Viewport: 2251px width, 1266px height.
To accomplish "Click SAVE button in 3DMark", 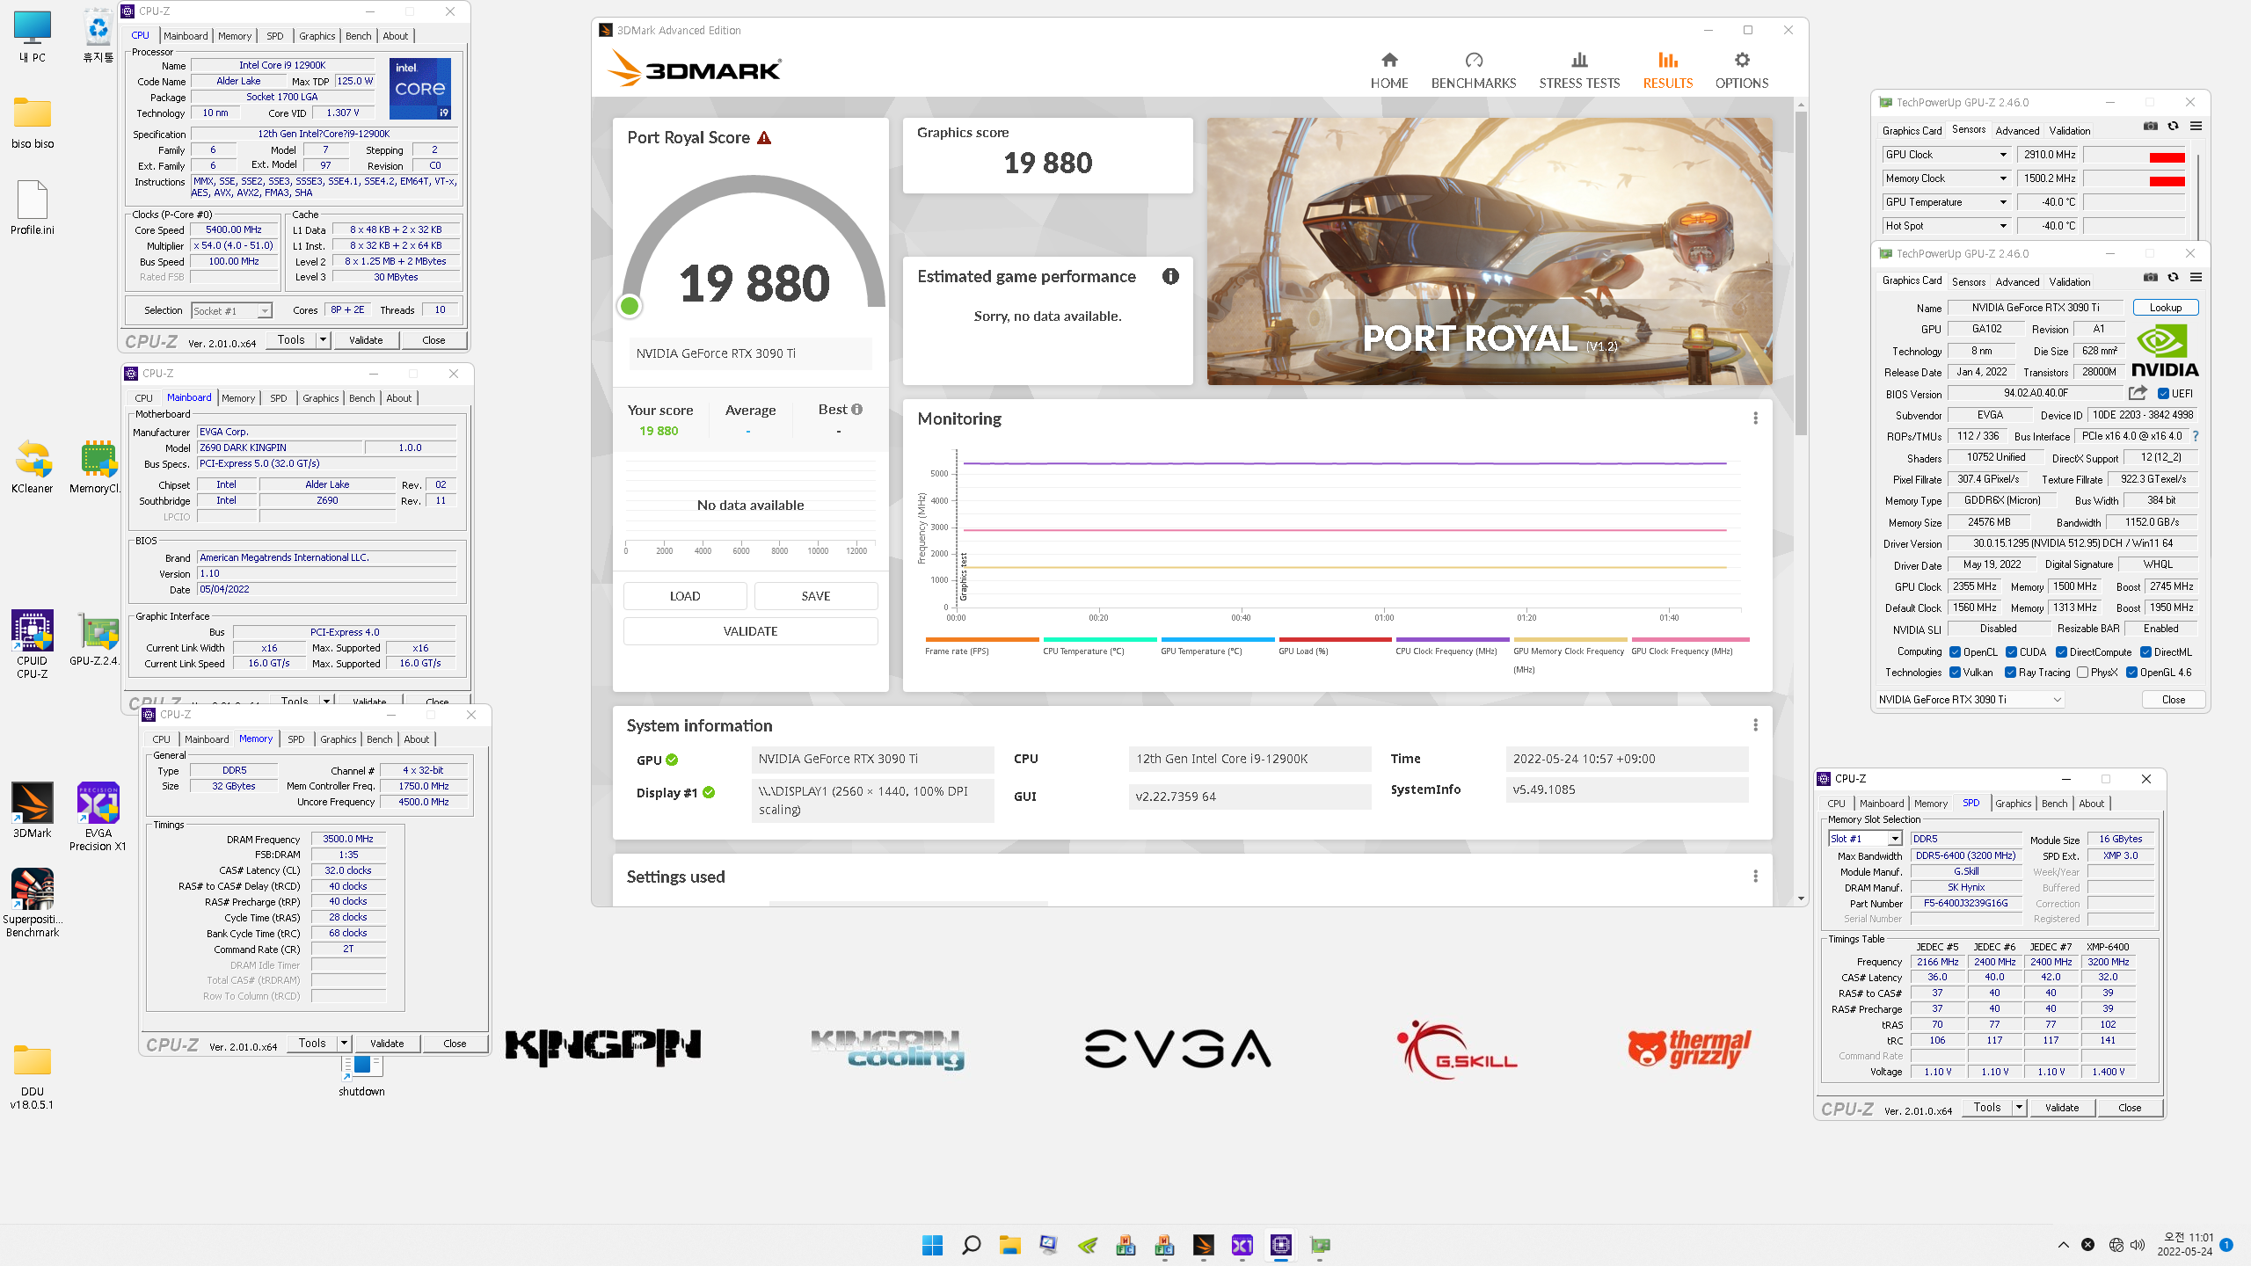I will [816, 596].
